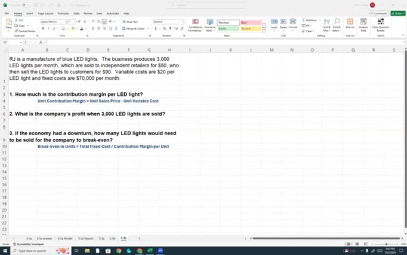
Task: Toggle Bold formatting
Action: click(x=43, y=28)
